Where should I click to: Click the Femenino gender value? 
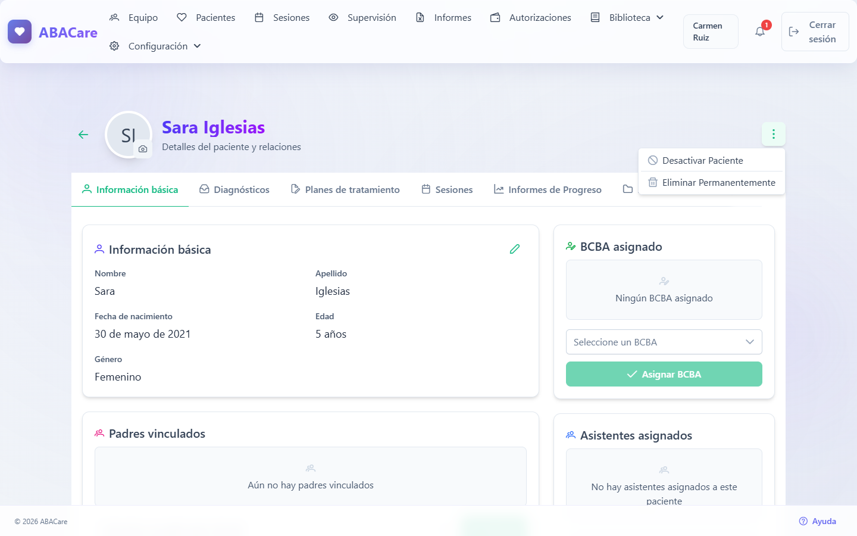tap(118, 377)
